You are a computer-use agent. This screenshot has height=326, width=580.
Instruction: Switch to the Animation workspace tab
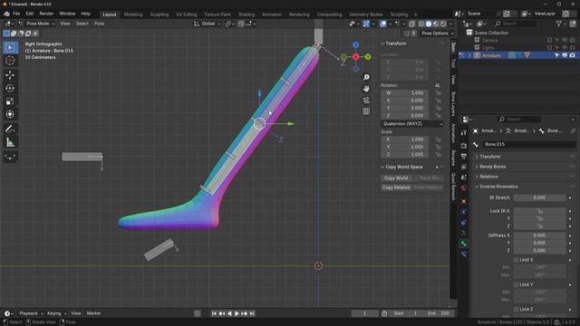272,14
